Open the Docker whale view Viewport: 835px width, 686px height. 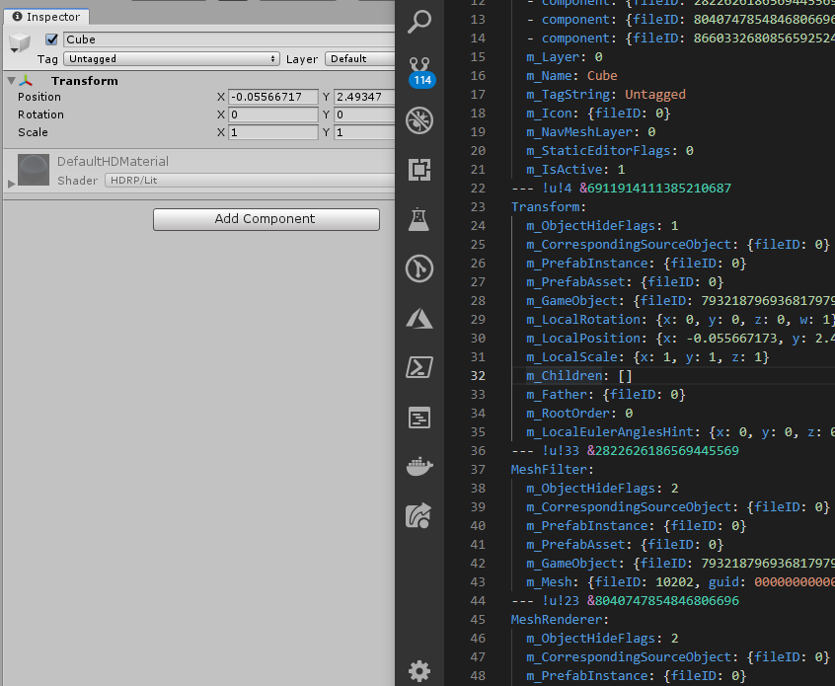pyautogui.click(x=419, y=466)
